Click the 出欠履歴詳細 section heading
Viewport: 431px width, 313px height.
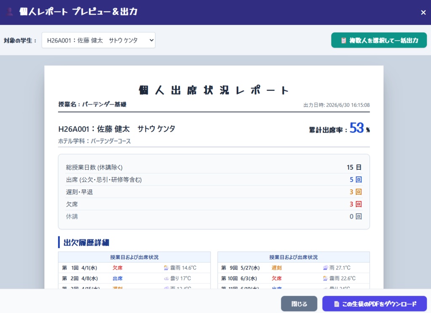(x=86, y=243)
